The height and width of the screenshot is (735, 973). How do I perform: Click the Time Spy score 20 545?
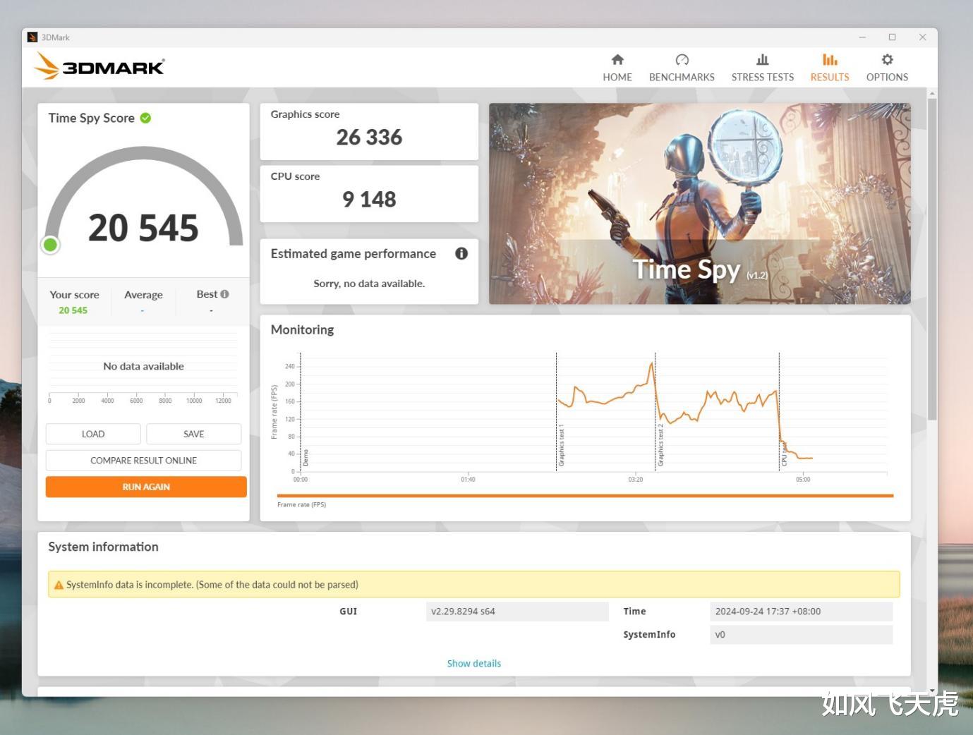click(143, 228)
